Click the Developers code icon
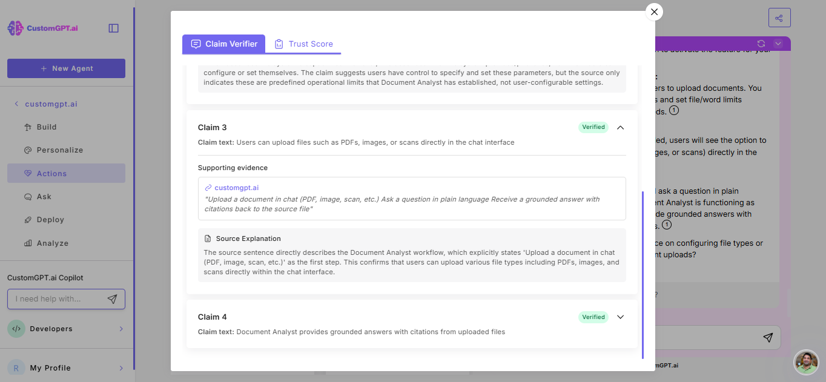The width and height of the screenshot is (826, 382). click(16, 329)
